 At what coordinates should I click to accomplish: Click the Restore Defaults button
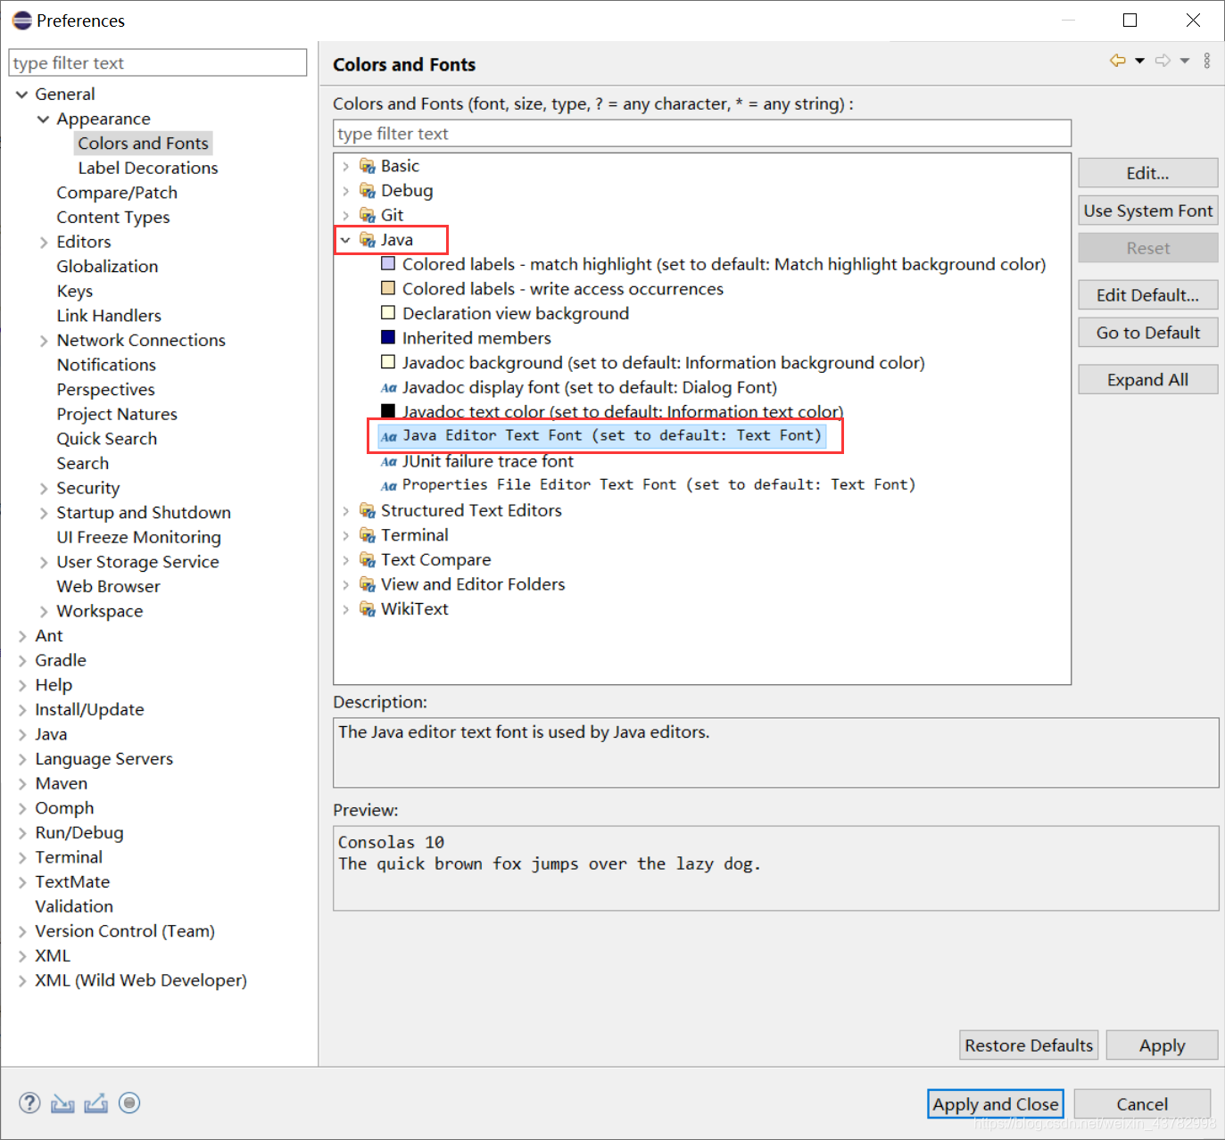tap(1029, 1045)
